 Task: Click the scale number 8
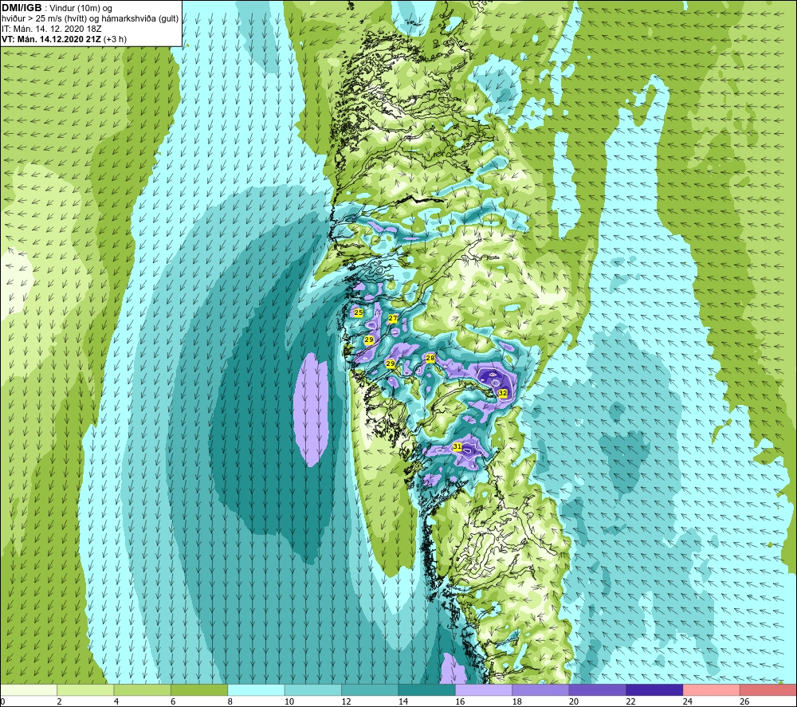click(230, 701)
